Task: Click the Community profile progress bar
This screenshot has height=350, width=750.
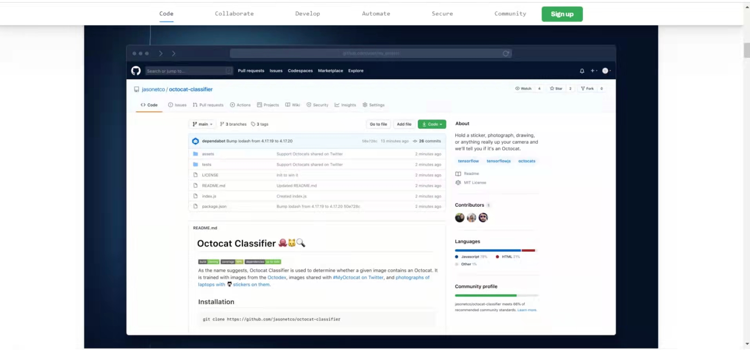Action: click(x=496, y=295)
